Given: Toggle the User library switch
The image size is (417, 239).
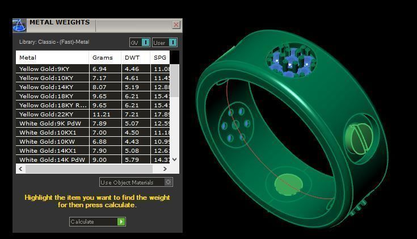Looking at the screenshot, I should pos(165,43).
